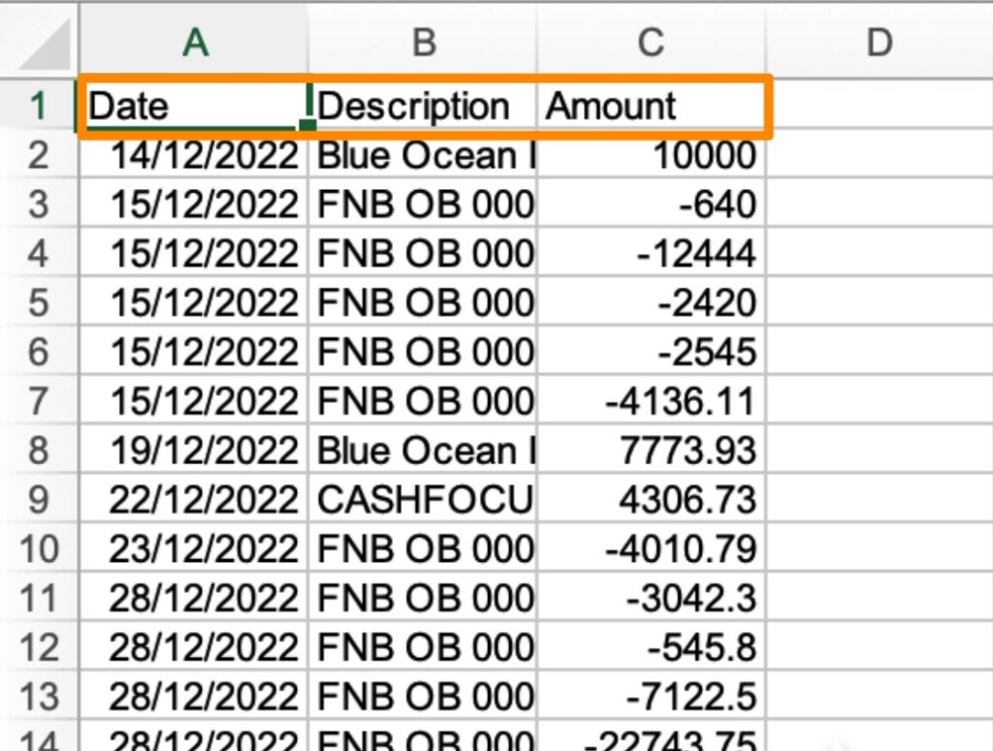
Task: Click the Description header cell
Action: 423,105
